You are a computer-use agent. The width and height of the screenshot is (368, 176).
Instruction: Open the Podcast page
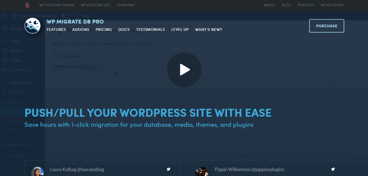(306, 5)
